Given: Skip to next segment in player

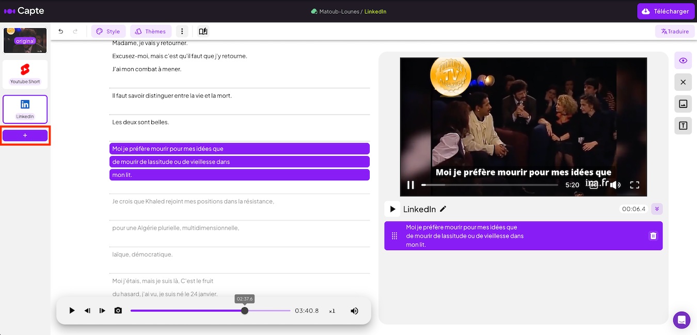Looking at the screenshot, I should 102,311.
